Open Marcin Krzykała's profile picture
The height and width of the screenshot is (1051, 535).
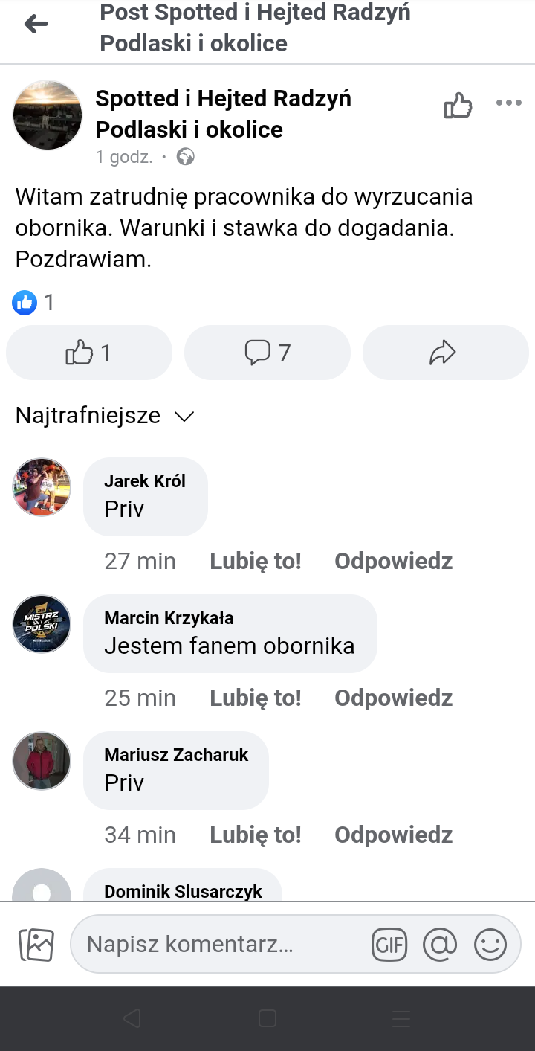pyautogui.click(x=42, y=624)
